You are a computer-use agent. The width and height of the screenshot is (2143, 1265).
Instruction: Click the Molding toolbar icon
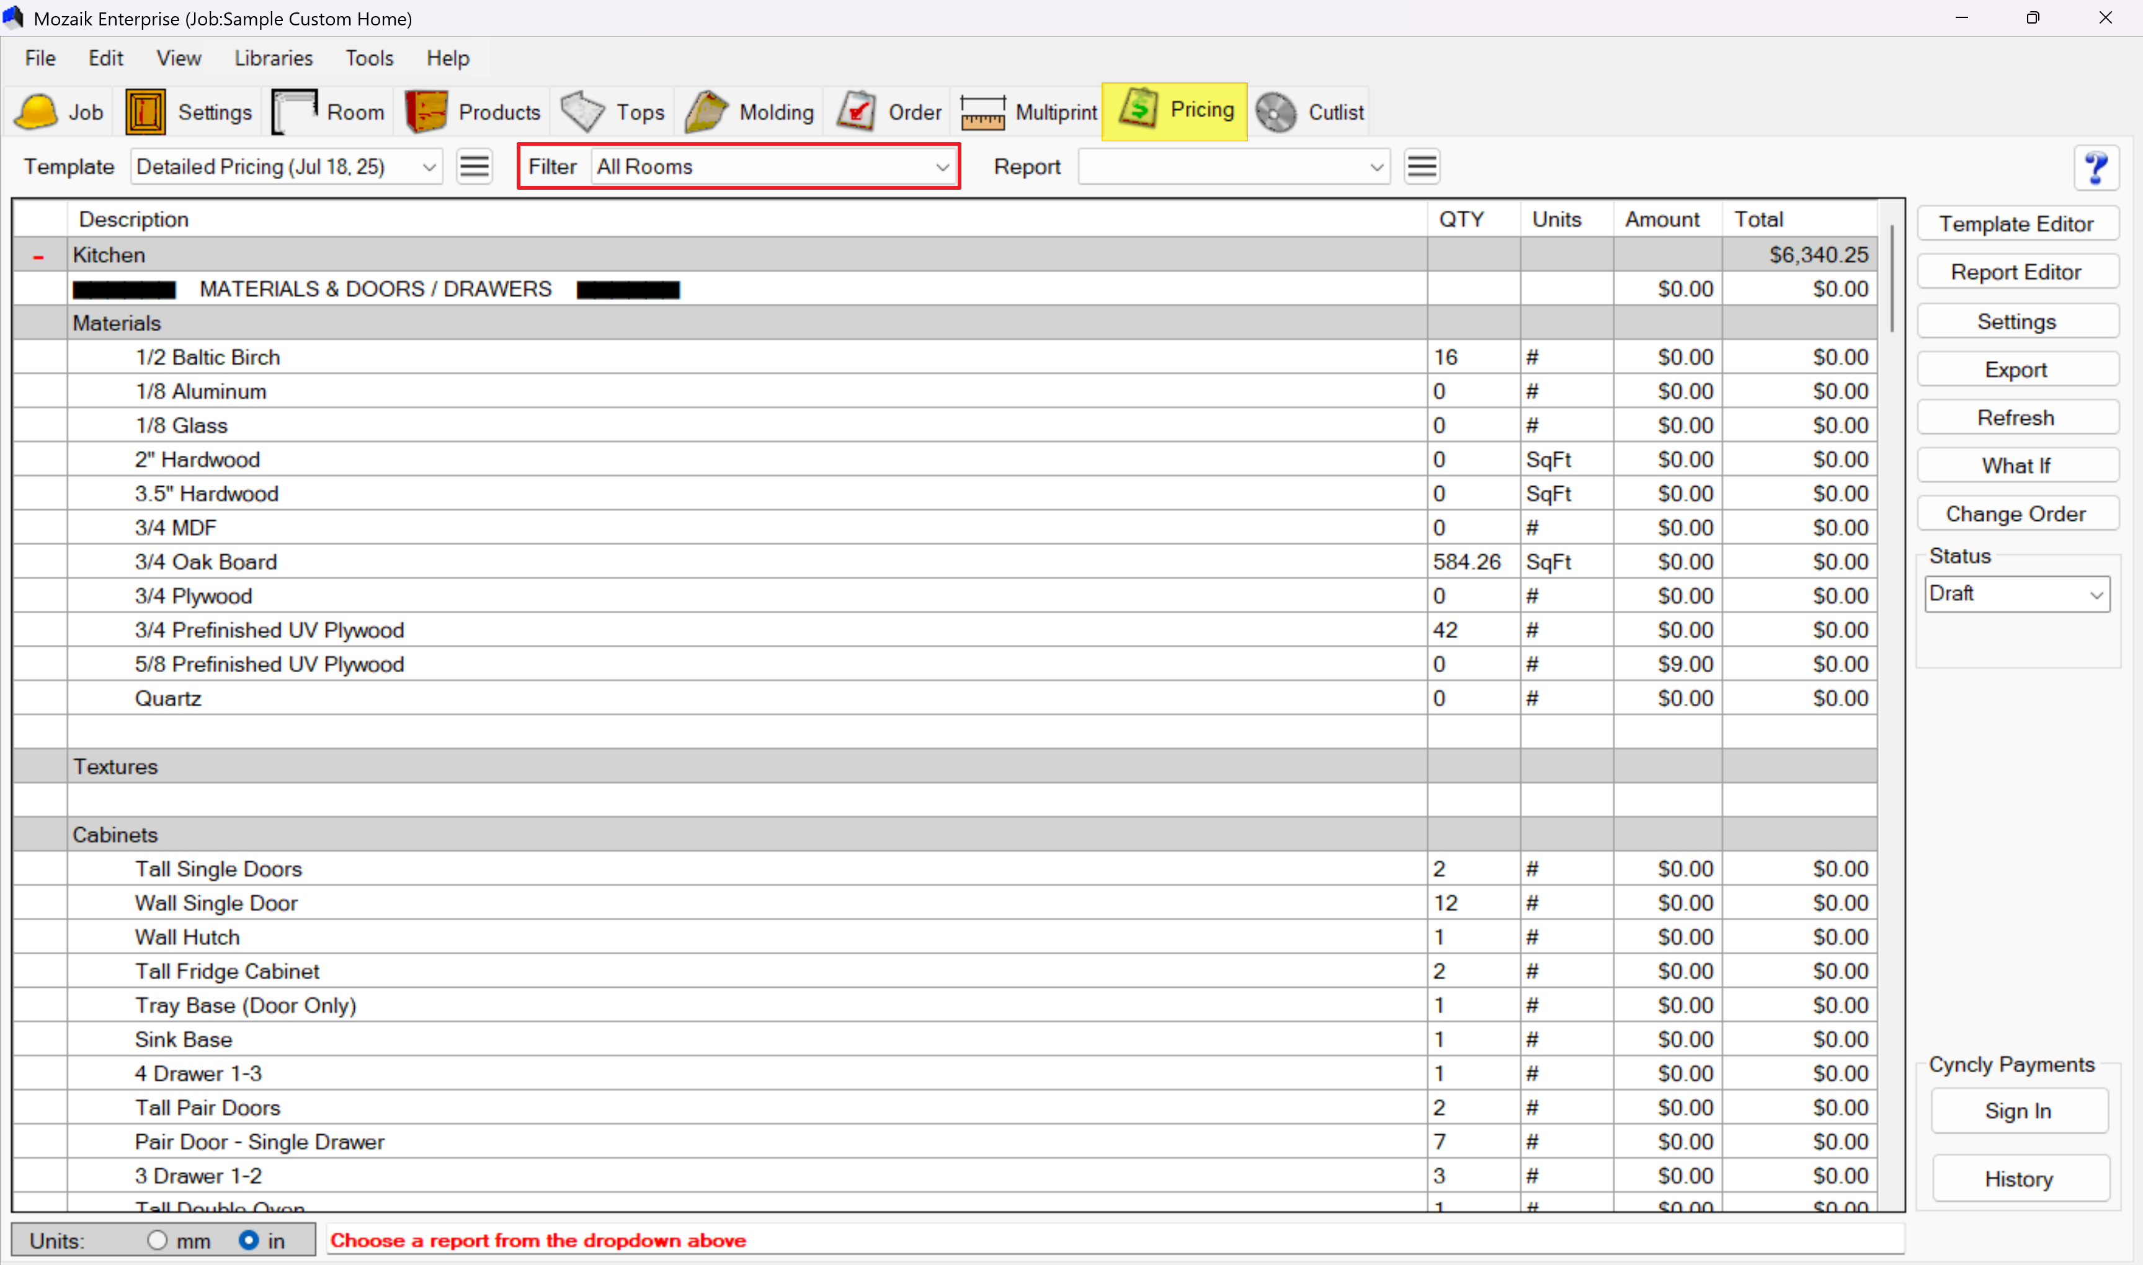click(706, 112)
